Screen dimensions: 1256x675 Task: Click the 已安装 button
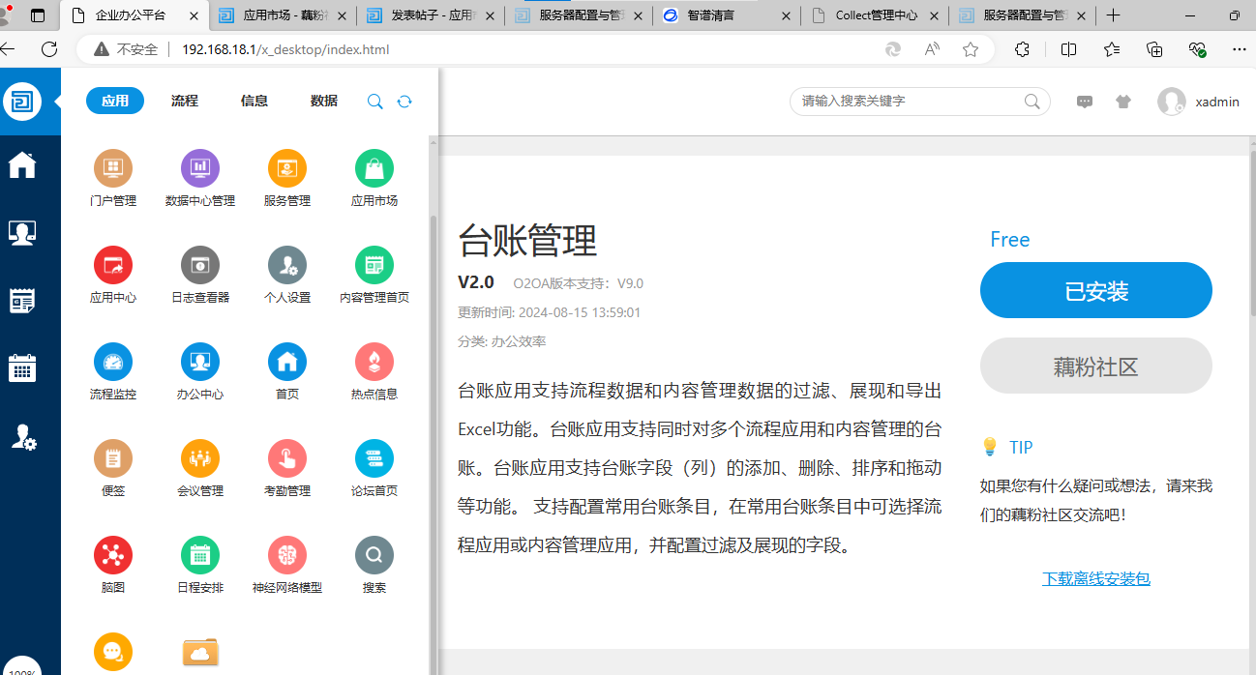tap(1096, 290)
